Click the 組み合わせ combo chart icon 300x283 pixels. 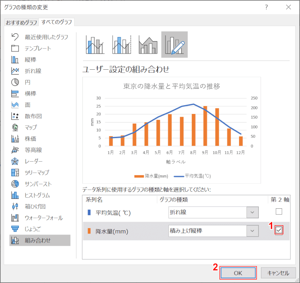tap(15, 241)
